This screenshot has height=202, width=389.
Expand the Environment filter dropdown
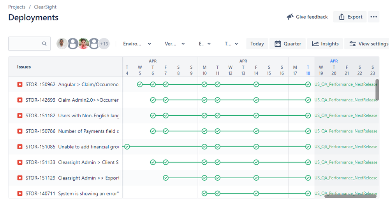tap(137, 44)
